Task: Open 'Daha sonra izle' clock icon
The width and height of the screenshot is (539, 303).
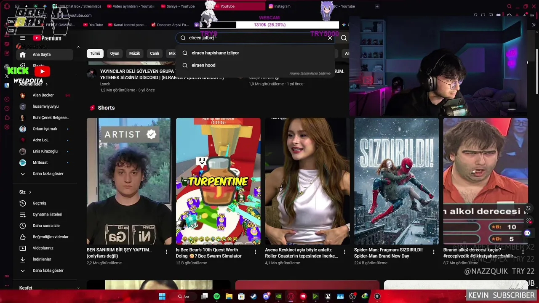Action: [x=23, y=226]
